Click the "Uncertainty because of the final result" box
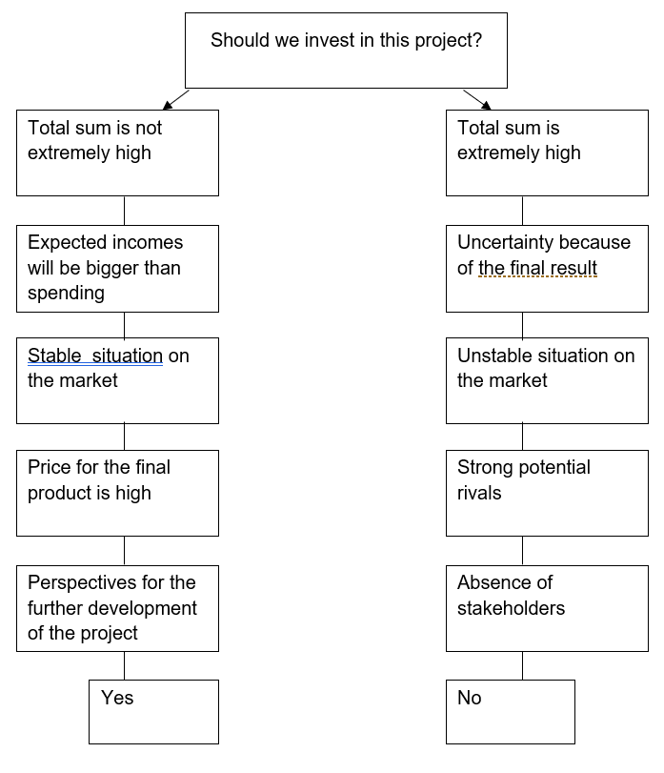Image resolution: width=664 pixels, height=773 pixels. point(547,268)
